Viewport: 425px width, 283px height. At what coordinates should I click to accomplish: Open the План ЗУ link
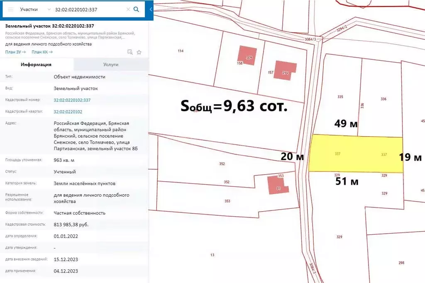pos(15,52)
